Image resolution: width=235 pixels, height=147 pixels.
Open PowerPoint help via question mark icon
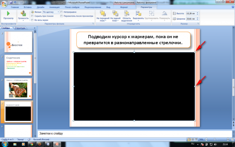[233, 7]
